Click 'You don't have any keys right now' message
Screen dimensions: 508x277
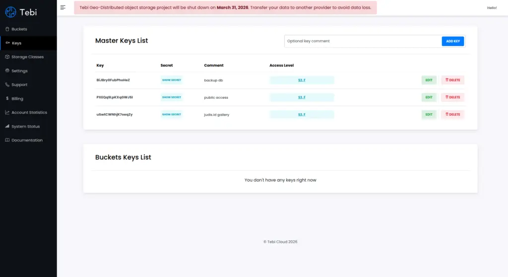pos(280,180)
